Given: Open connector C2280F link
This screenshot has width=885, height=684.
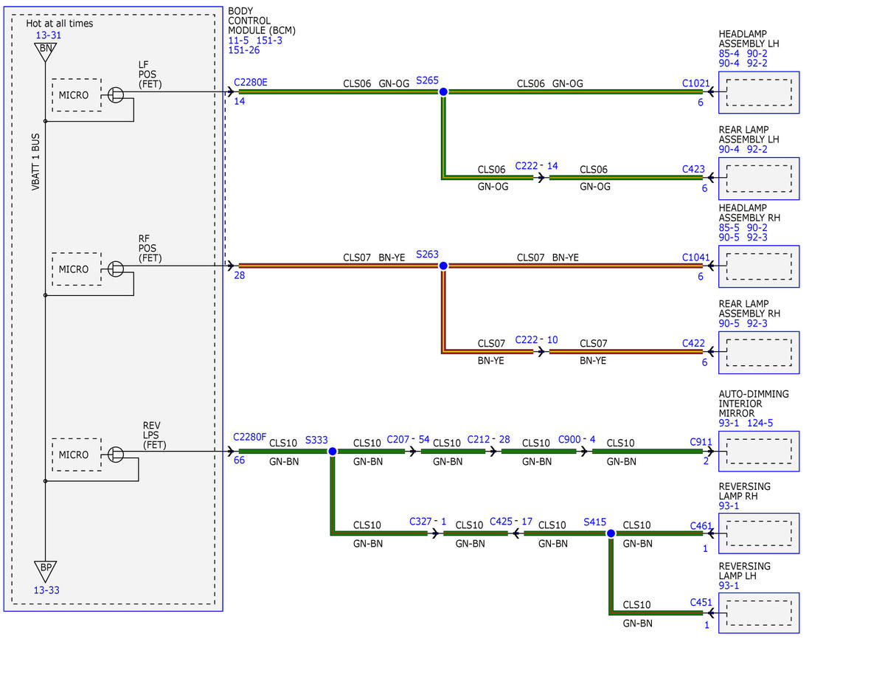Looking at the screenshot, I should tap(250, 437).
